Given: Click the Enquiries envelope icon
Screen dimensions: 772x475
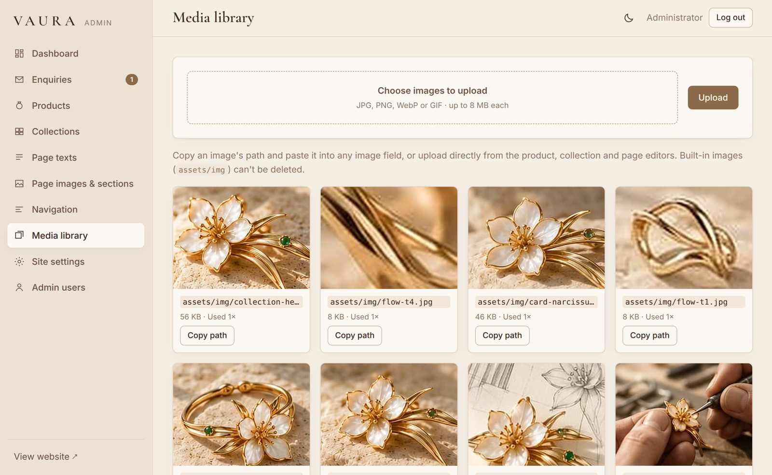Looking at the screenshot, I should tap(19, 80).
